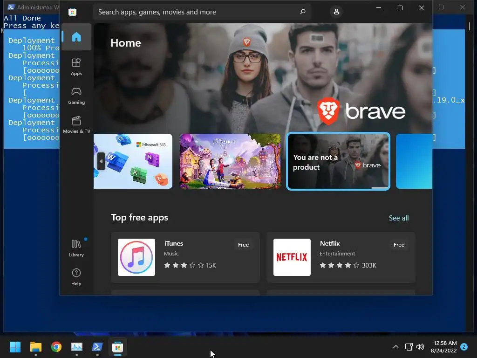Open the notification badge showing 2

click(x=464, y=347)
